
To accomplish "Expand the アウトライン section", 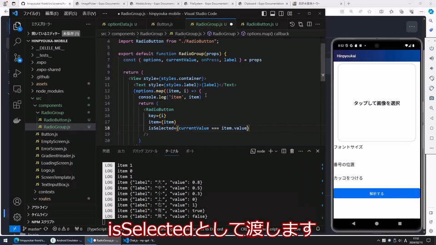I will (40, 207).
